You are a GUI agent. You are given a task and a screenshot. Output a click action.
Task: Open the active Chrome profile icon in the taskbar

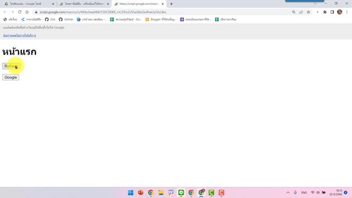pyautogui.click(x=201, y=193)
